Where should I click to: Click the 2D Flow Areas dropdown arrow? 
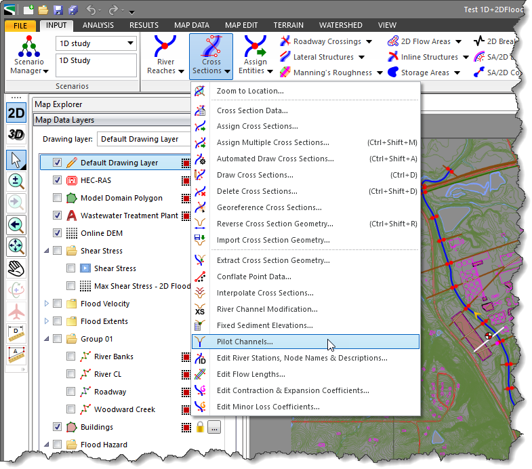[x=458, y=42]
